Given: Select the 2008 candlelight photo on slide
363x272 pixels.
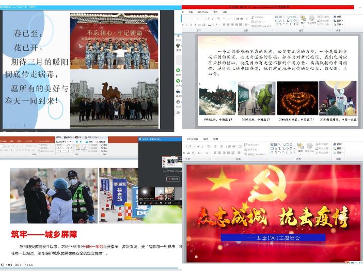Looking at the screenshot, I should pos(297,98).
